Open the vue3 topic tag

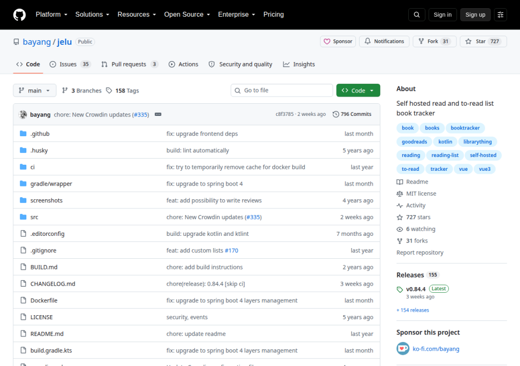484,169
